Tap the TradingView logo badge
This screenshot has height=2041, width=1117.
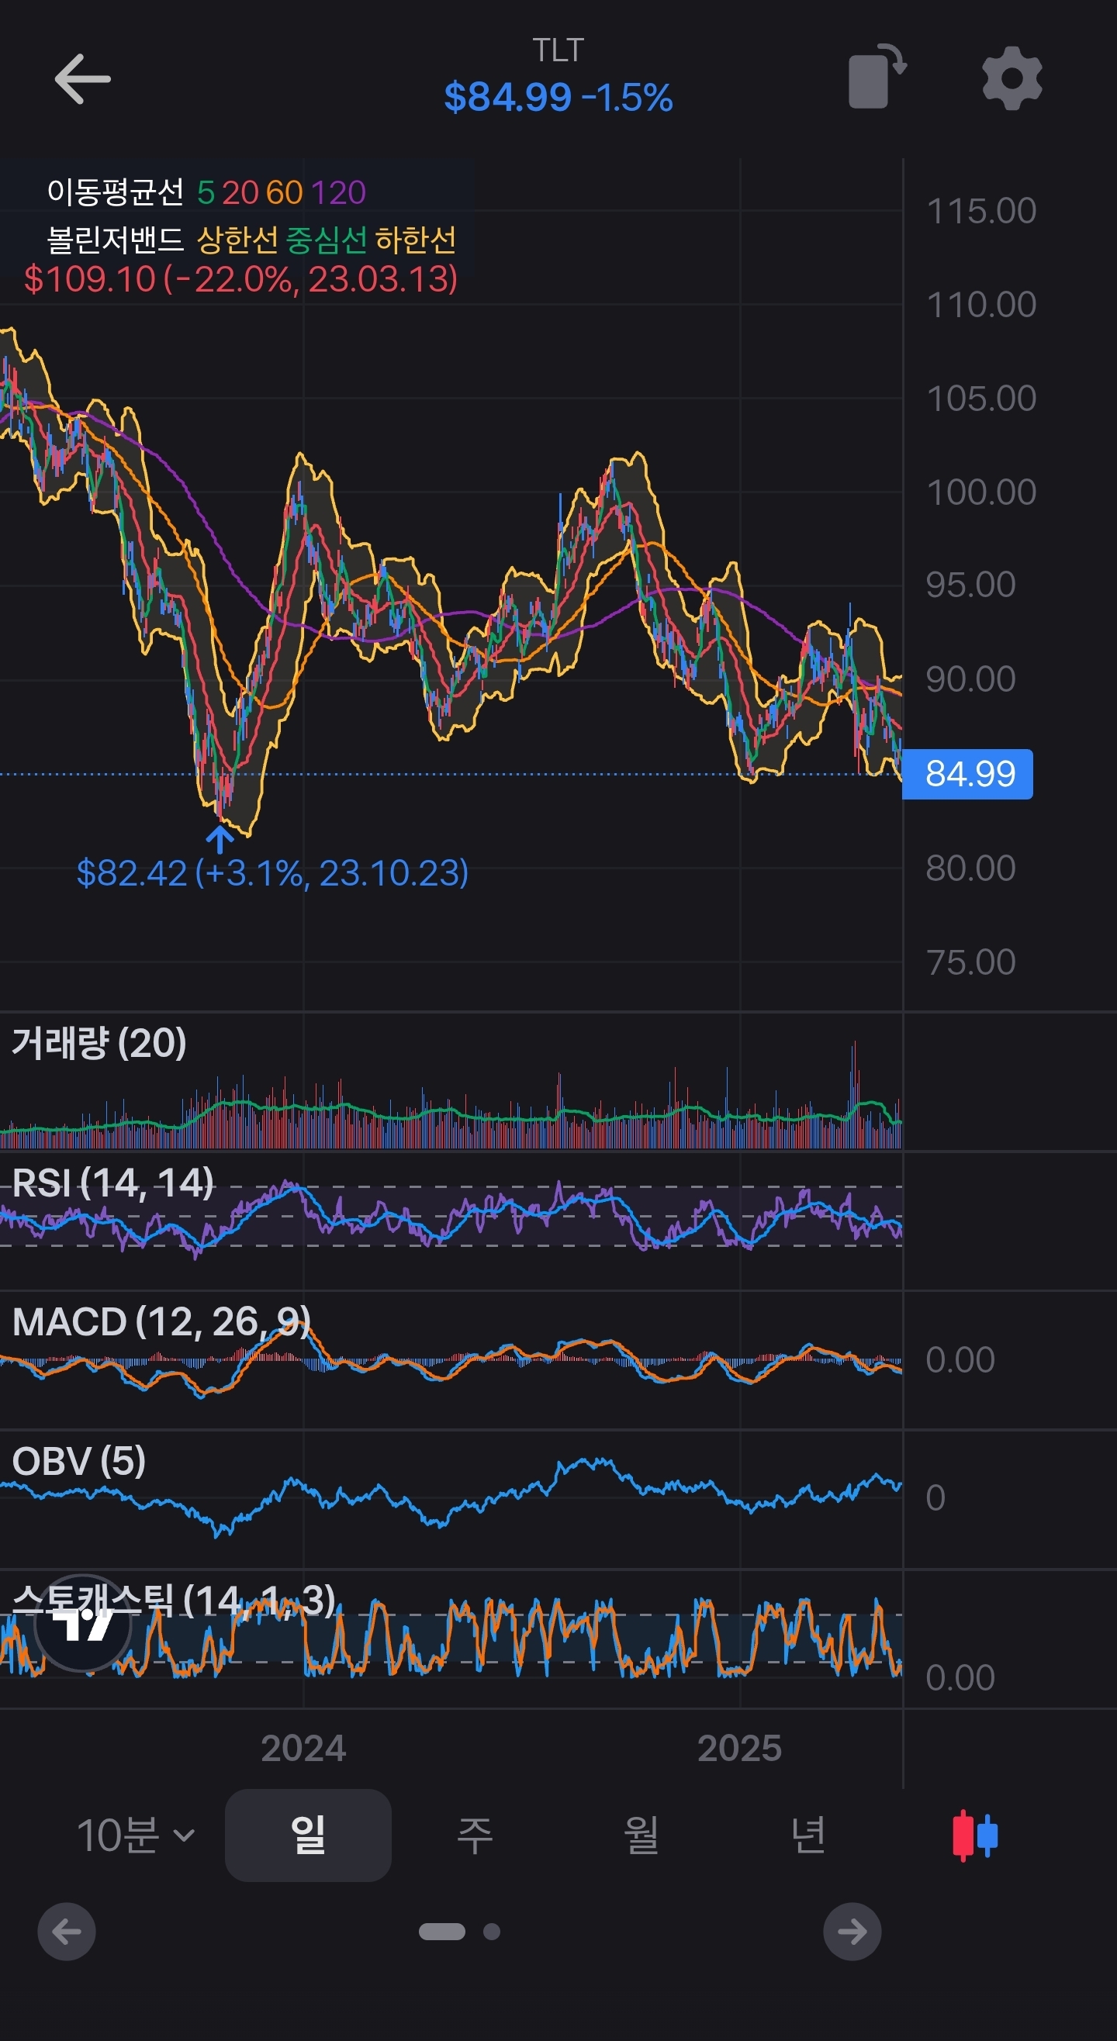[83, 1625]
